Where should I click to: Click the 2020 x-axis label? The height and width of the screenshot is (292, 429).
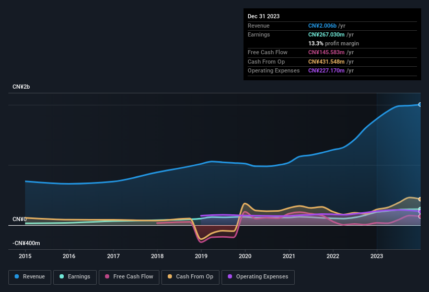tap(245, 256)
